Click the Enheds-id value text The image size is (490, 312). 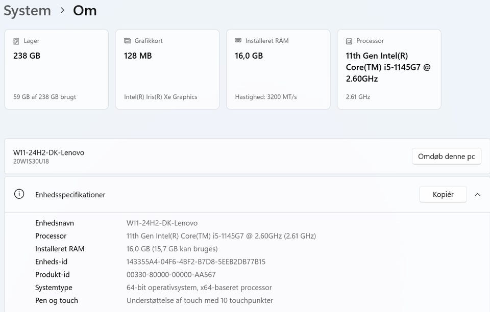196,262
